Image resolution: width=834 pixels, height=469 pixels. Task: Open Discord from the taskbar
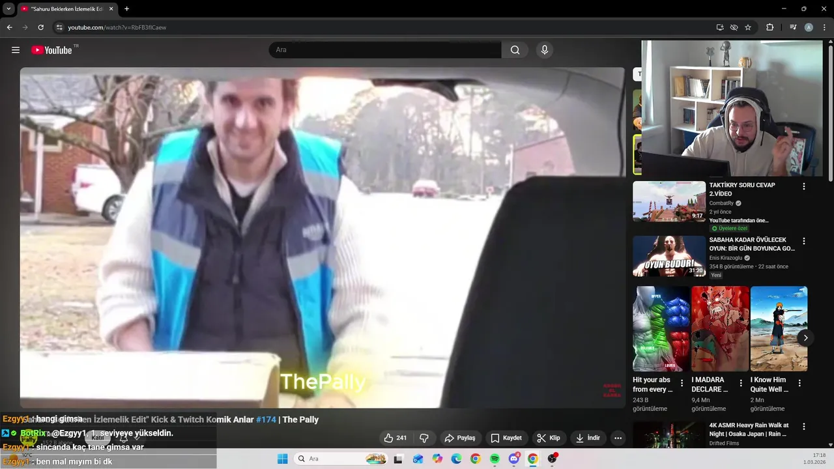514,459
